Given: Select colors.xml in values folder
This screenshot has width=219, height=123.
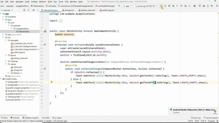Looking at the screenshot, I should coord(17,67).
